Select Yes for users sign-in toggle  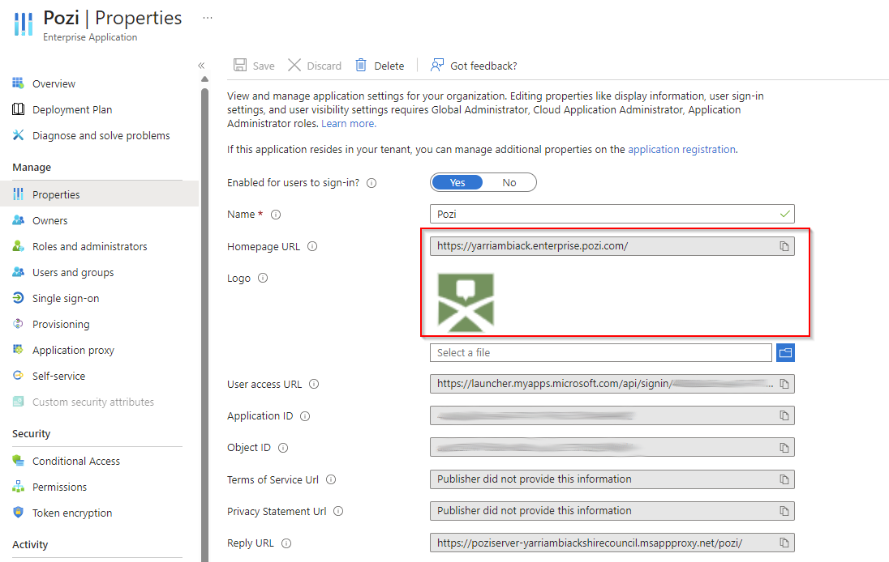(x=457, y=182)
